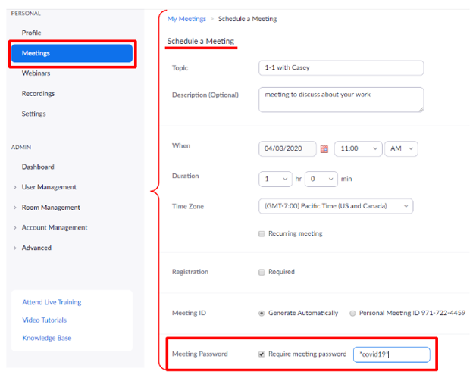Expand User Management in the sidebar

click(49, 187)
